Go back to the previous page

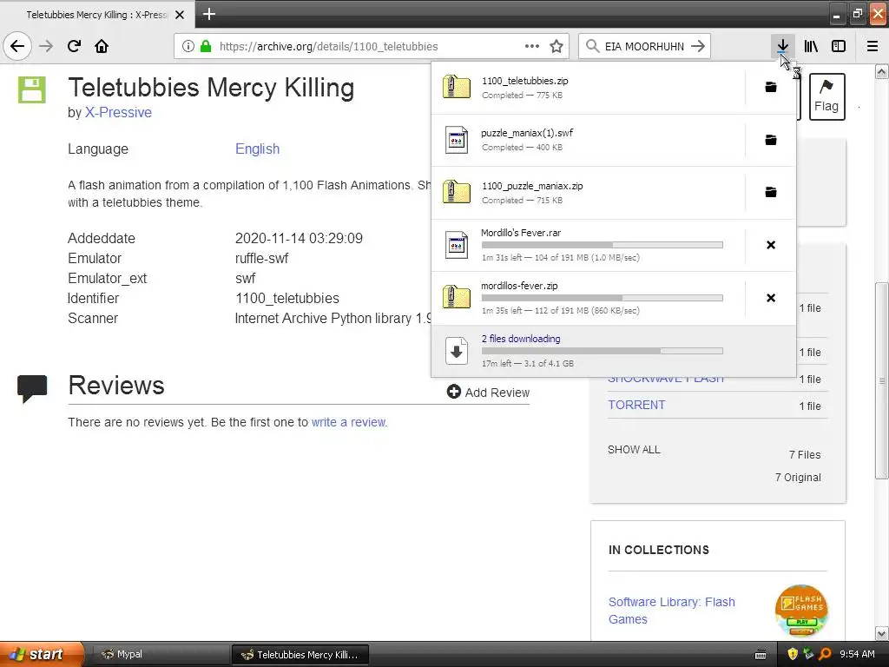[x=17, y=46]
